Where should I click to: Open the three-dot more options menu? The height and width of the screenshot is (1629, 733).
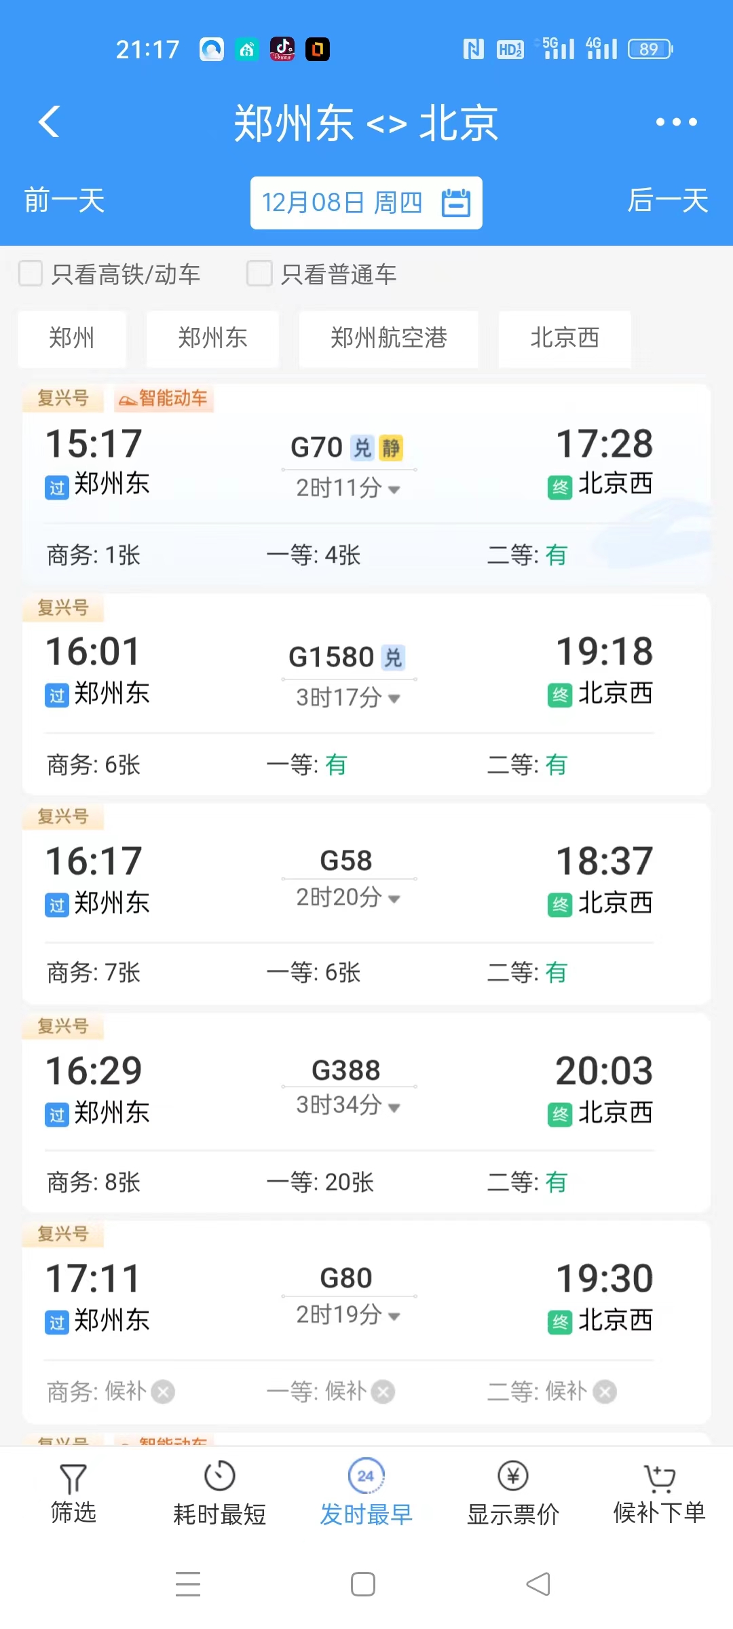pos(676,122)
